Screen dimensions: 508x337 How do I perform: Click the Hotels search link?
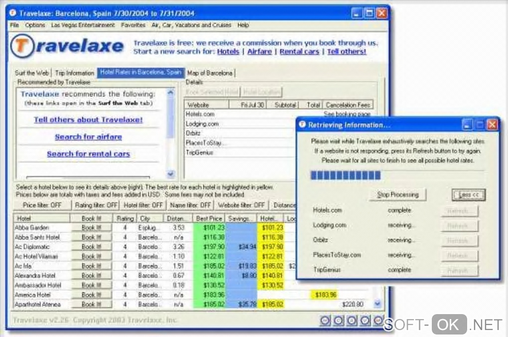tap(228, 51)
